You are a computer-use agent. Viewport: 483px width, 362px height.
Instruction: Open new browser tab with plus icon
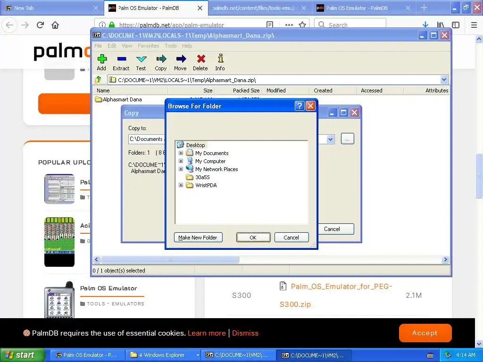(x=424, y=8)
